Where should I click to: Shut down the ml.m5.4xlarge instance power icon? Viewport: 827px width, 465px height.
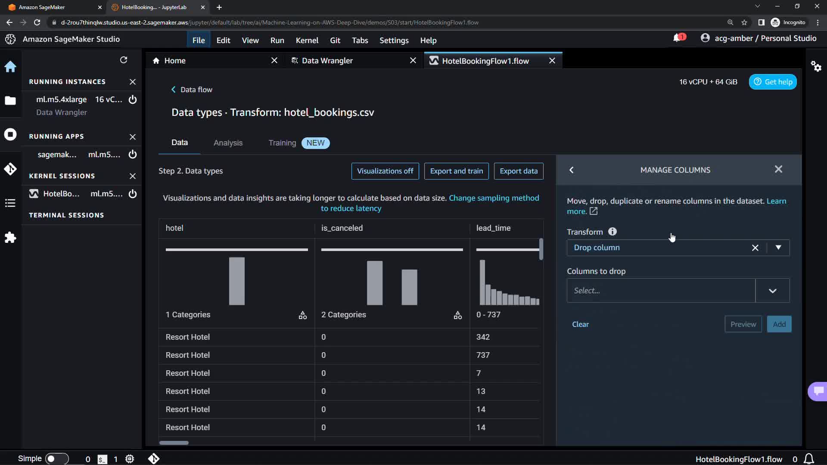pyautogui.click(x=133, y=99)
